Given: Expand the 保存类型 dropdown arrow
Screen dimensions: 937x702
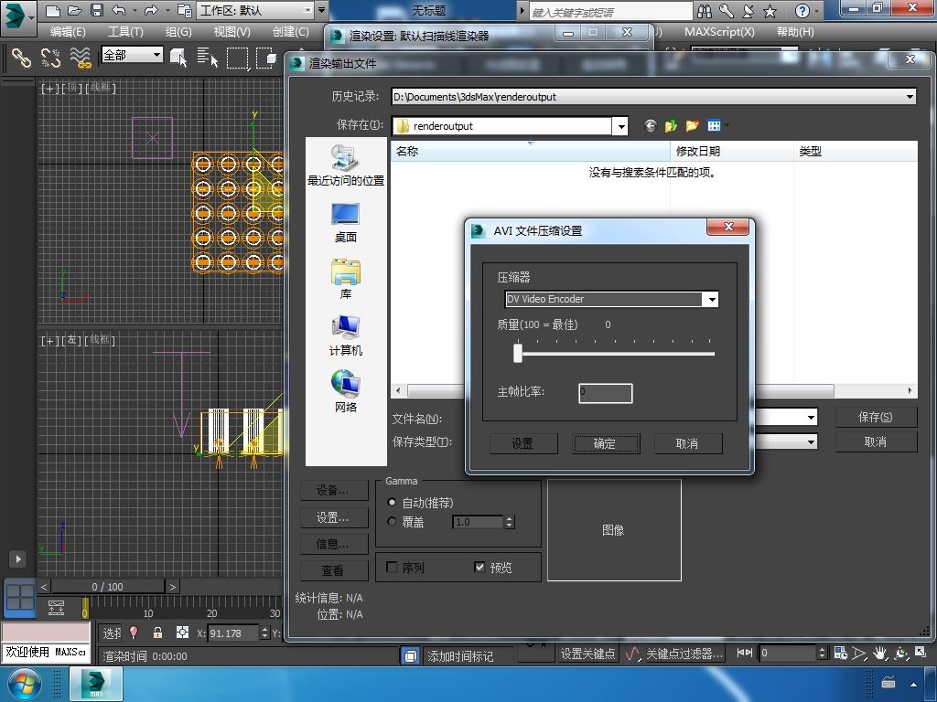Looking at the screenshot, I should coord(811,442).
